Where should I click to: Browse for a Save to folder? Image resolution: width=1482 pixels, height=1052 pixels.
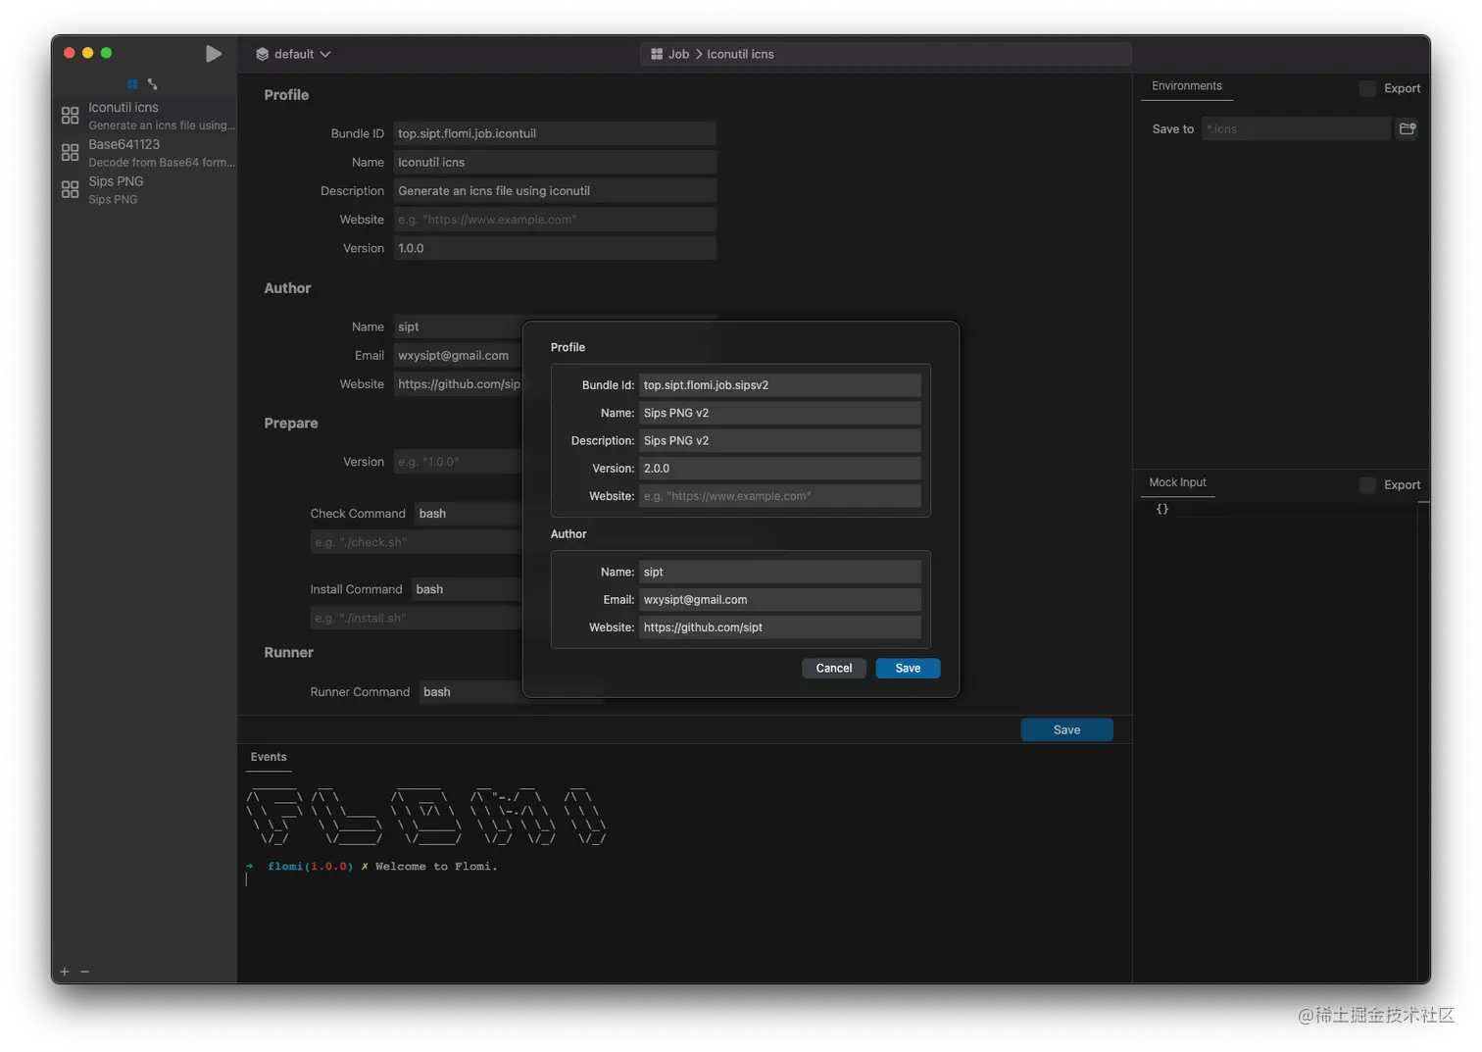click(x=1408, y=128)
